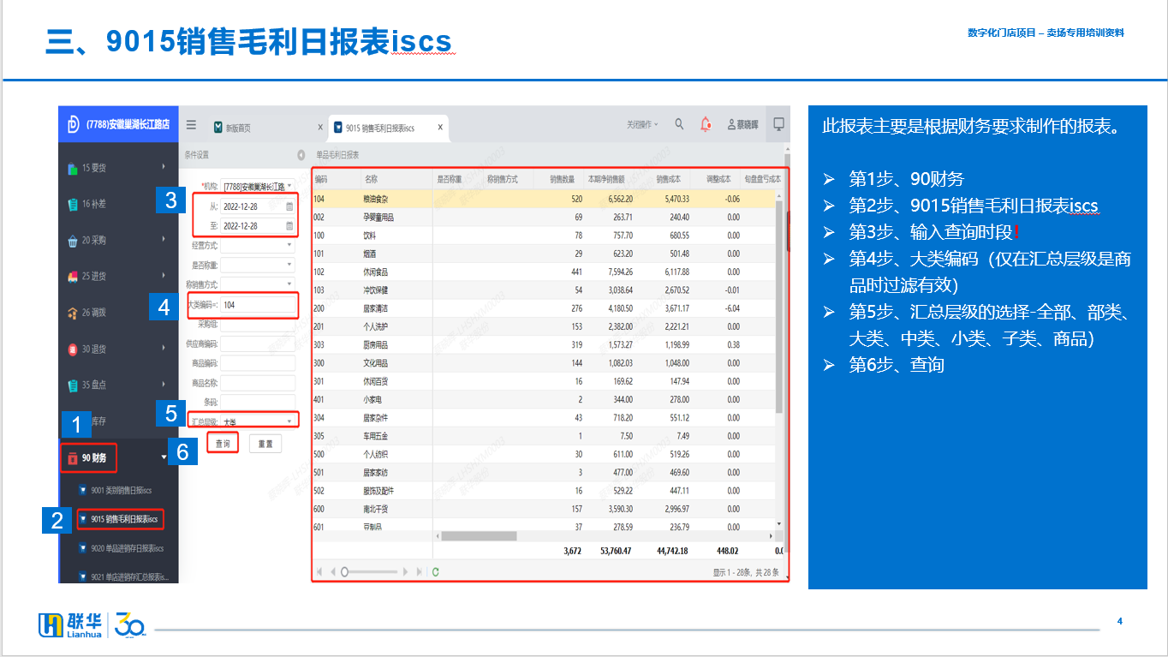
Task: Click the 蔡晓辉 user account
Action: [x=742, y=125]
